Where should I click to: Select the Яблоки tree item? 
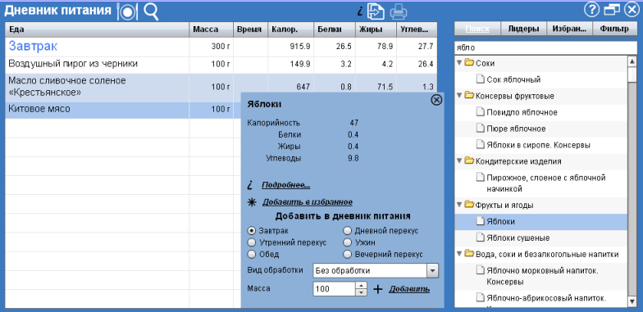tap(541, 221)
